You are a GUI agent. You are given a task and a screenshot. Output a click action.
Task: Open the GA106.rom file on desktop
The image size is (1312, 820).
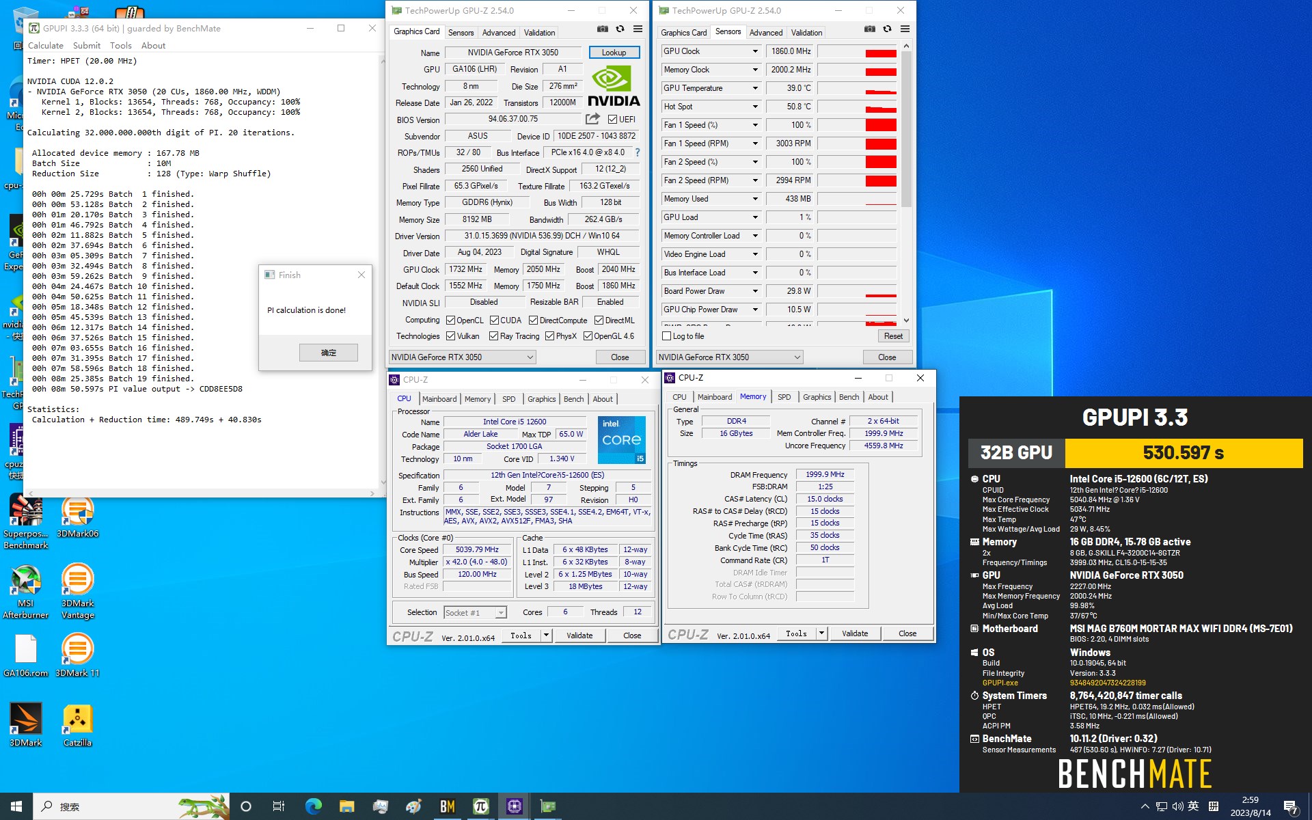coord(25,655)
